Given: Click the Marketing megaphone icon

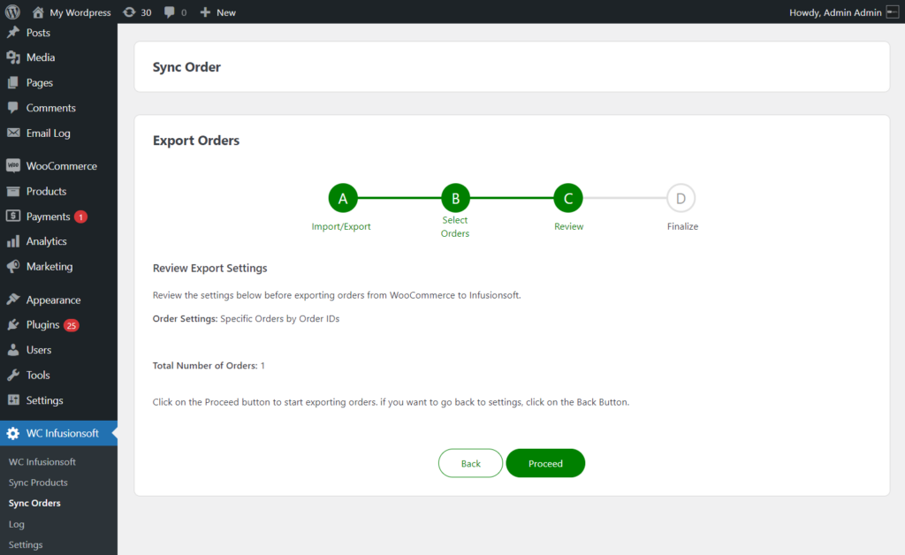Looking at the screenshot, I should point(13,267).
